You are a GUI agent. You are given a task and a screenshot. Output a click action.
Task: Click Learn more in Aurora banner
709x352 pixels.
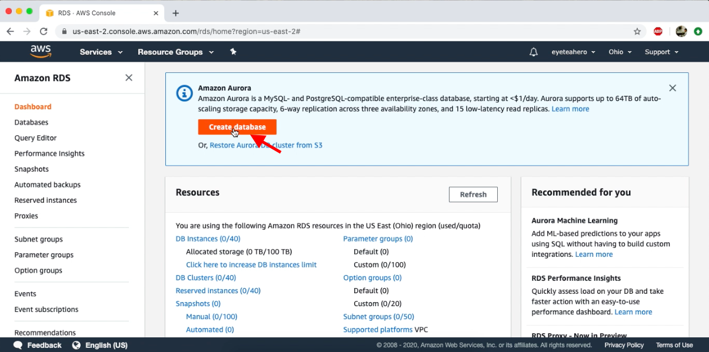pyautogui.click(x=570, y=109)
